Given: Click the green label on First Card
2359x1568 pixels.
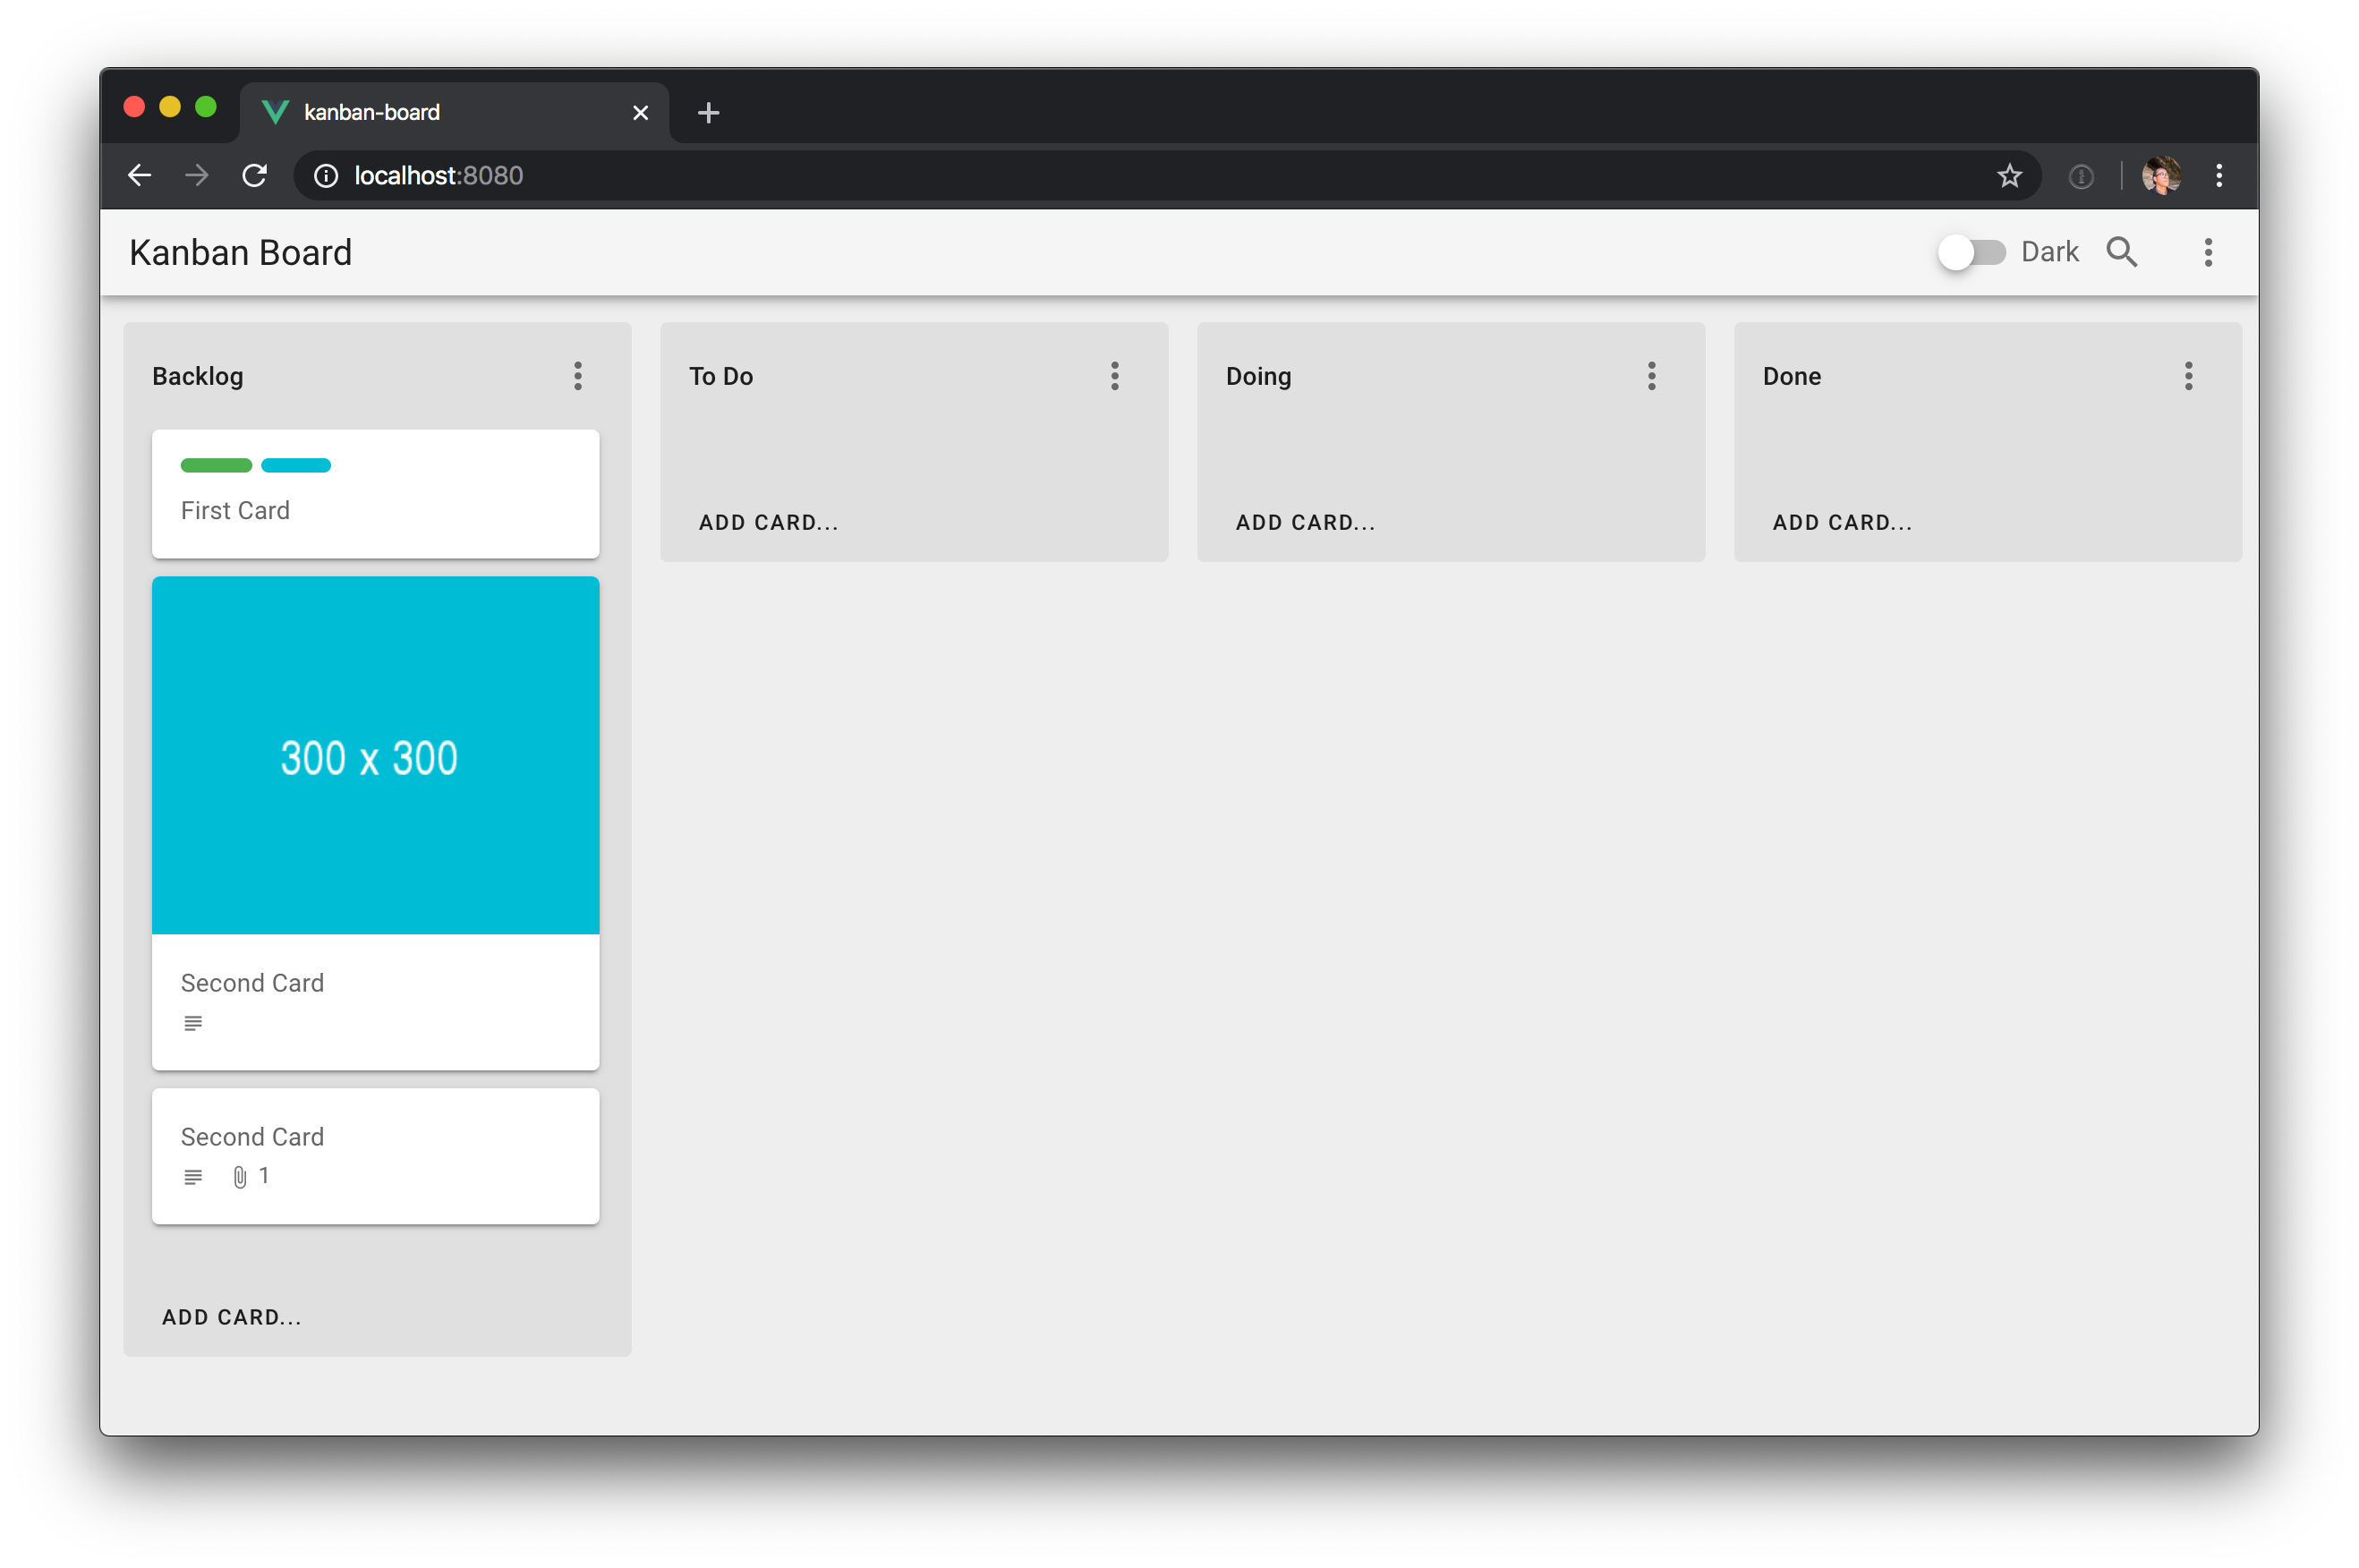Looking at the screenshot, I should 216,465.
